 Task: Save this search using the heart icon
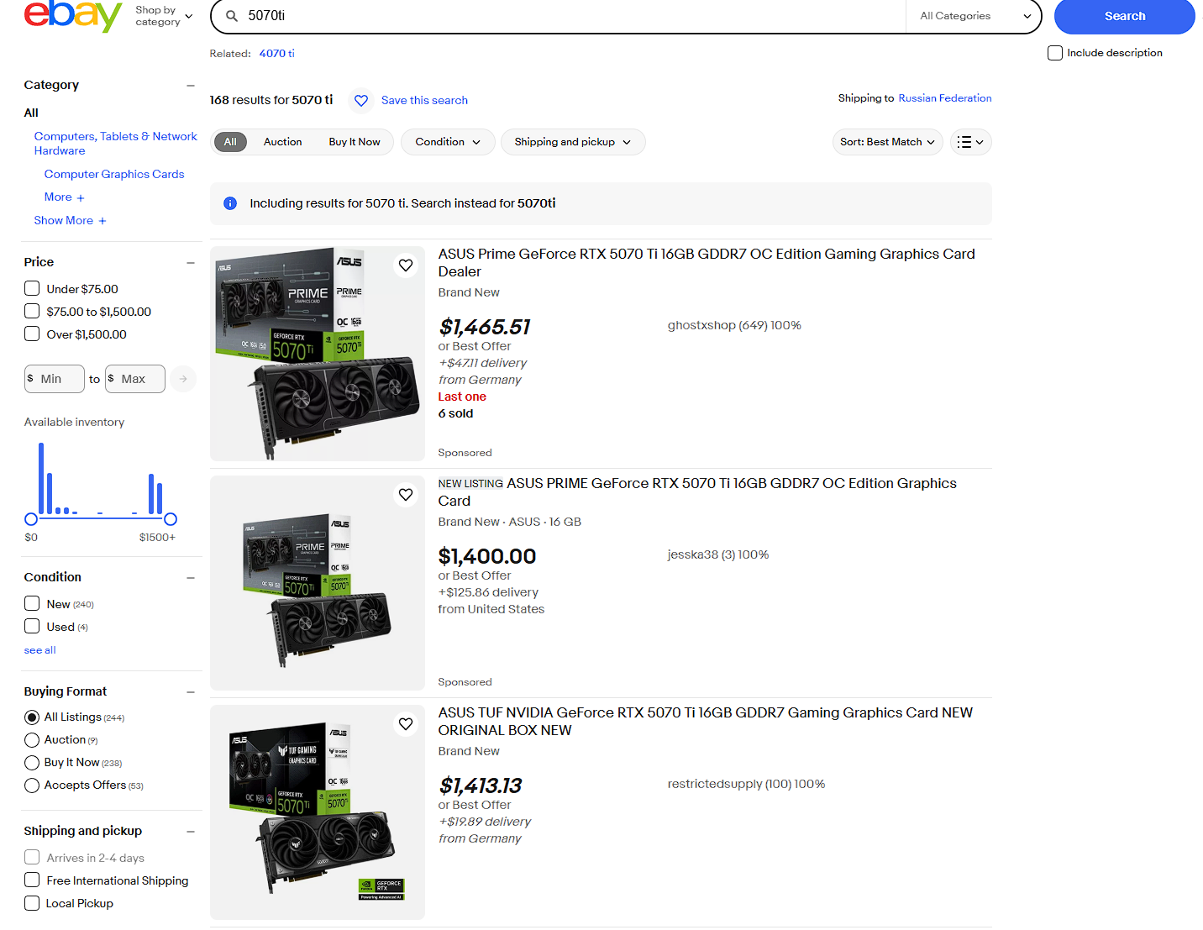[361, 101]
